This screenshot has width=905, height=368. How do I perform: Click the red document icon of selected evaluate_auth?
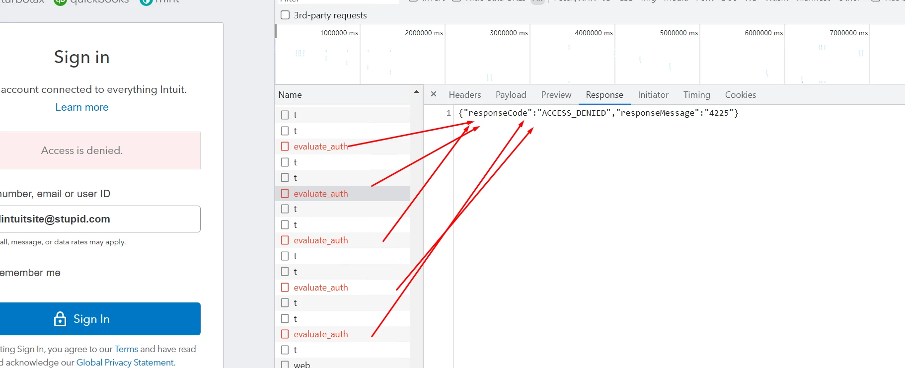(x=285, y=193)
